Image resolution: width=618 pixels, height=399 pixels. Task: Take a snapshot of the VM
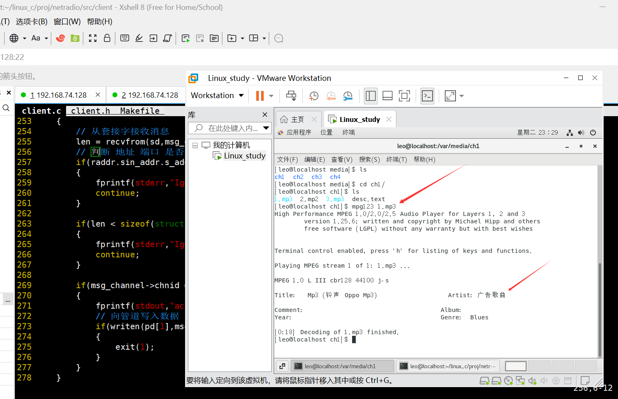click(x=314, y=96)
